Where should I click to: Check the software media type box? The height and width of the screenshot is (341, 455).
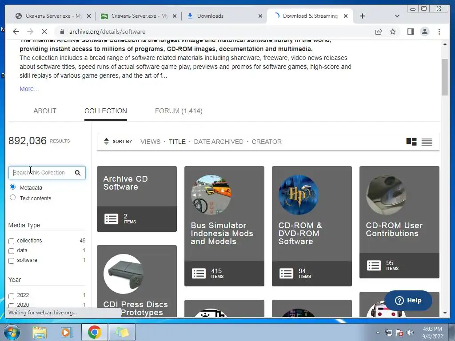click(x=11, y=261)
